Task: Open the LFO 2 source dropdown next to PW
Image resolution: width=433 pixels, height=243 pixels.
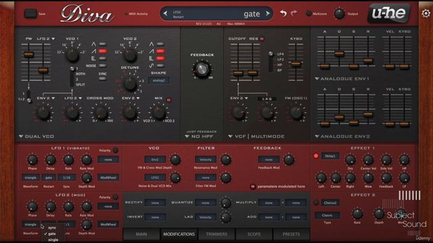Action: pyautogui.click(x=46, y=39)
